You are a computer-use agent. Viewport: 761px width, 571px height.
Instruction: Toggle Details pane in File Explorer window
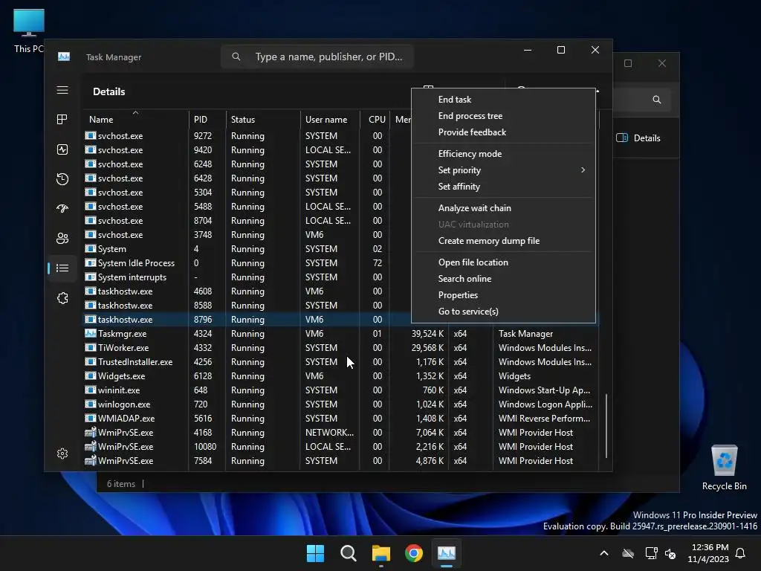(x=638, y=138)
